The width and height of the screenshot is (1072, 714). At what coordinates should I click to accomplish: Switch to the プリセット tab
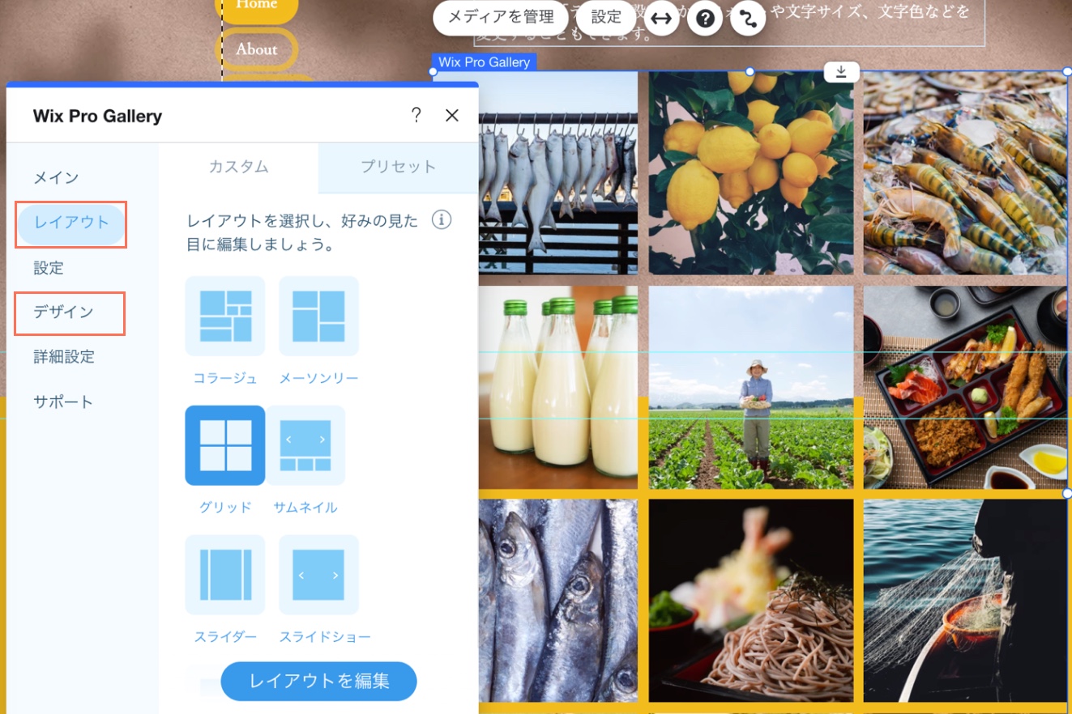pyautogui.click(x=398, y=168)
